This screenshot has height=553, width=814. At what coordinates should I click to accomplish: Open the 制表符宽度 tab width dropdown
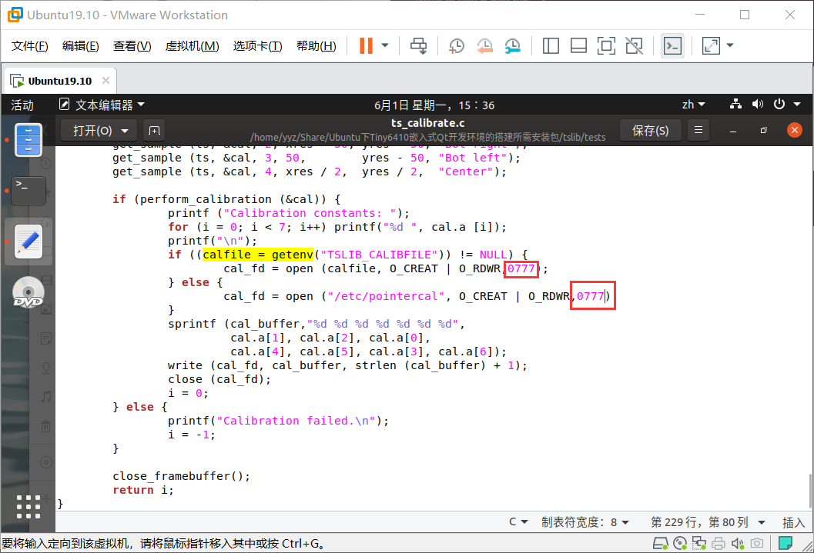(x=585, y=521)
